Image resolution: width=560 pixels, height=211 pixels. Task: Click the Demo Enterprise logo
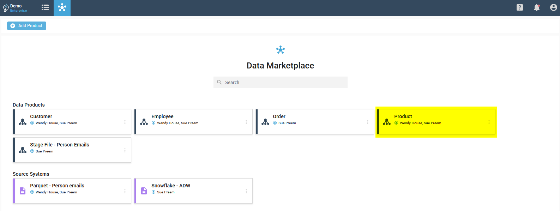coord(15,8)
